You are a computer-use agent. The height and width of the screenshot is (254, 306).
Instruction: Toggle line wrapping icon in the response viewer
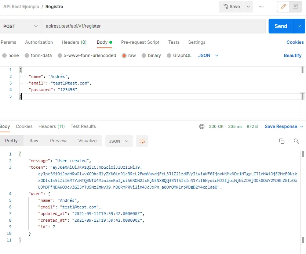pos(142,141)
